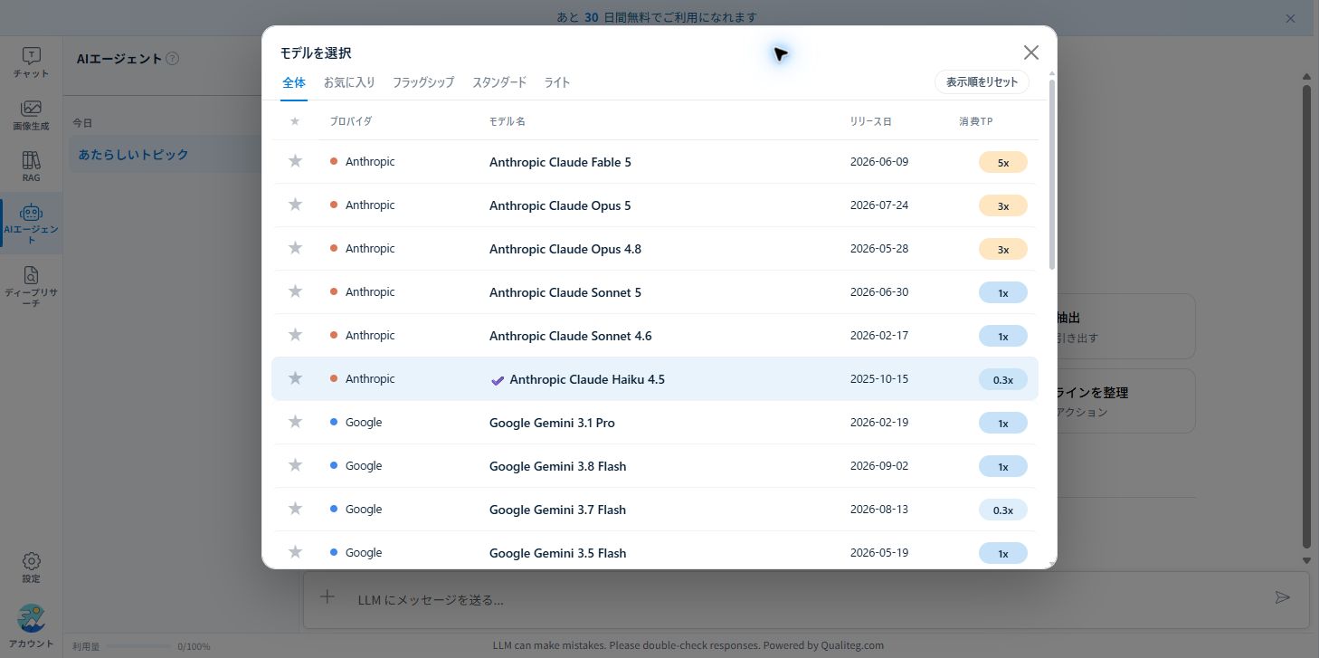Sort by the 消費TP column header
The height and width of the screenshot is (658, 1319).
click(976, 121)
